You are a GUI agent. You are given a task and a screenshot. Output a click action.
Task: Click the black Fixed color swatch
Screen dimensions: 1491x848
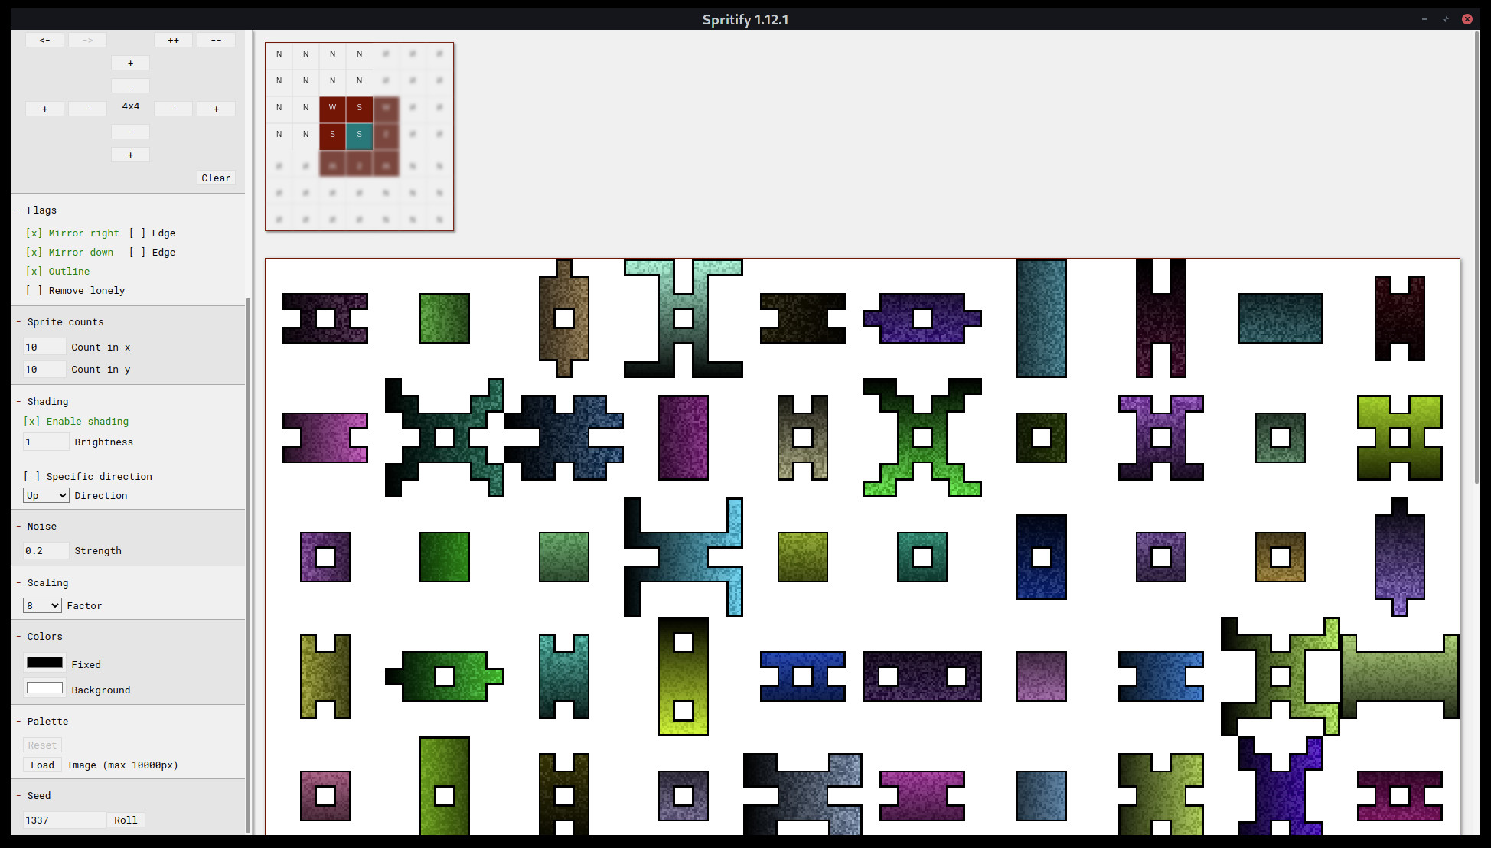click(44, 662)
